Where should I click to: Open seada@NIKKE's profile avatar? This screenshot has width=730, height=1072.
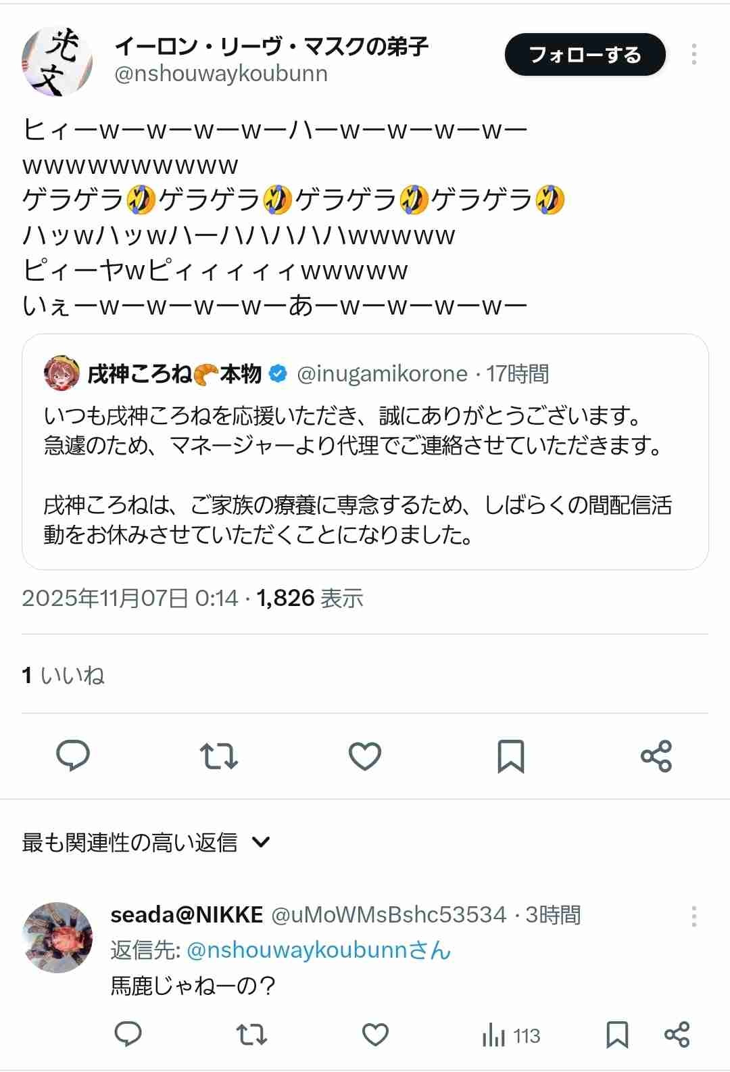pos(57,937)
